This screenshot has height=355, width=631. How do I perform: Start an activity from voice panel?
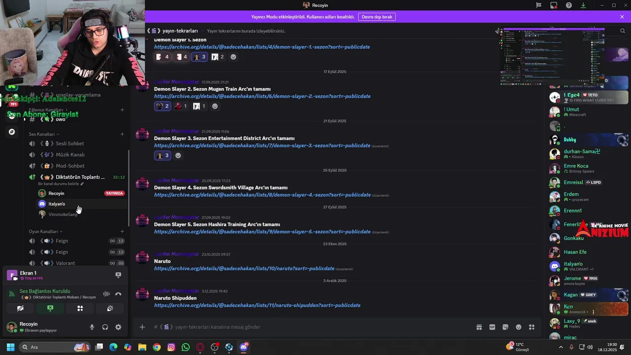point(80,308)
